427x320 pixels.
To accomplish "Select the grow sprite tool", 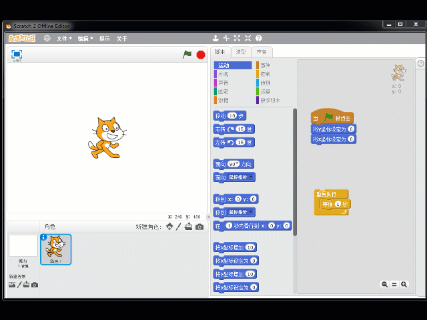I will tap(237, 39).
